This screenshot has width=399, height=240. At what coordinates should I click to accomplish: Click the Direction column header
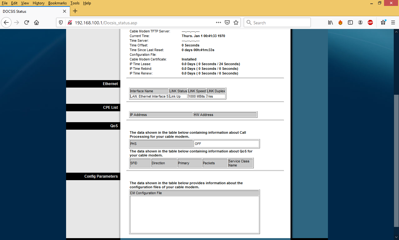(x=164, y=163)
